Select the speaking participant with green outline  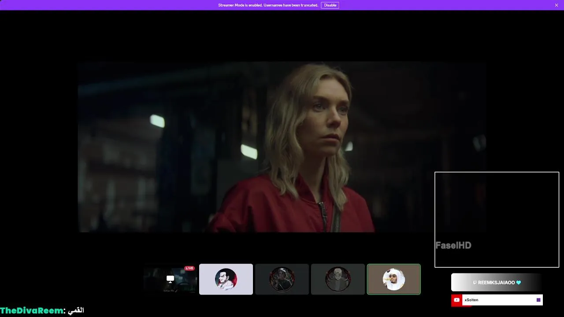394,279
